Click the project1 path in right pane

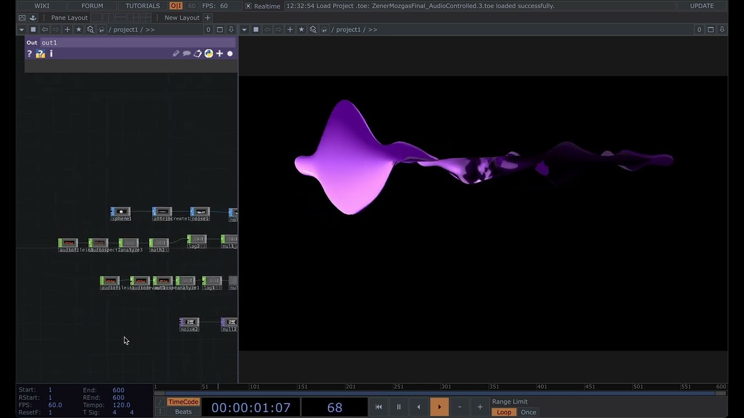[348, 30]
